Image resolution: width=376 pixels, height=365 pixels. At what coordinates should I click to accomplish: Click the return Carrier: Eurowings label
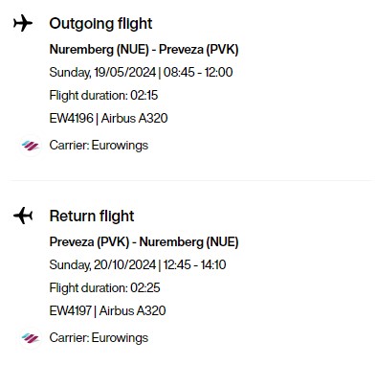pyautogui.click(x=99, y=338)
